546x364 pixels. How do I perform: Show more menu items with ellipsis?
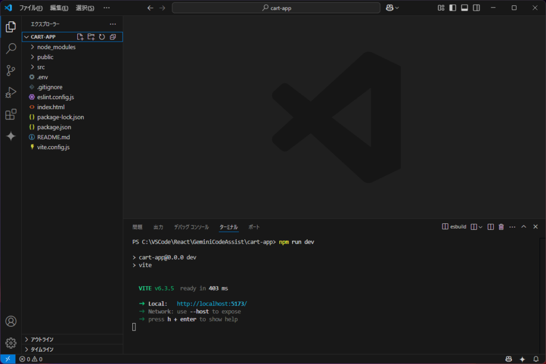(107, 7)
